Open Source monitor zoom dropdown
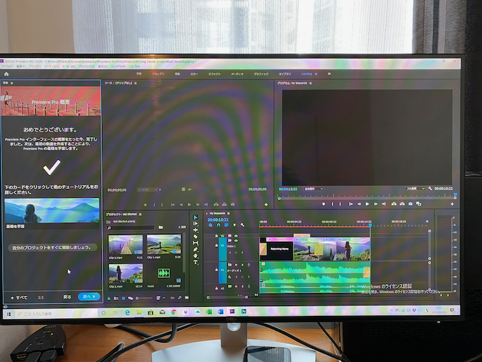The height and width of the screenshot is (362, 482). pyautogui.click(x=147, y=190)
